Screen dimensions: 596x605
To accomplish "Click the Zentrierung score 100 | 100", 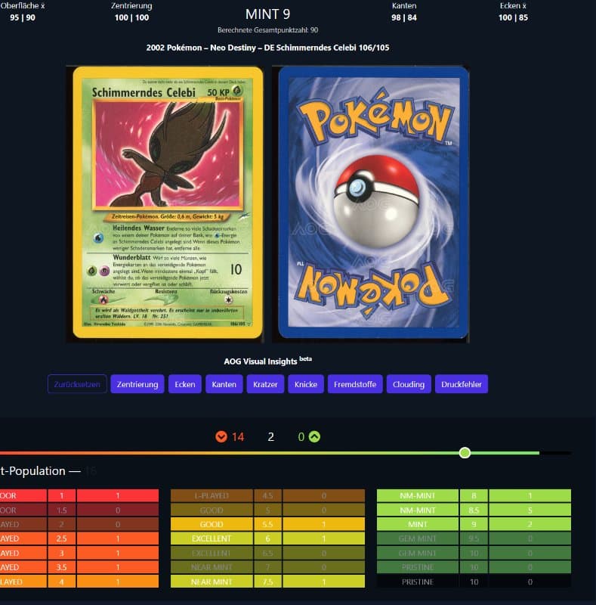I will point(131,17).
